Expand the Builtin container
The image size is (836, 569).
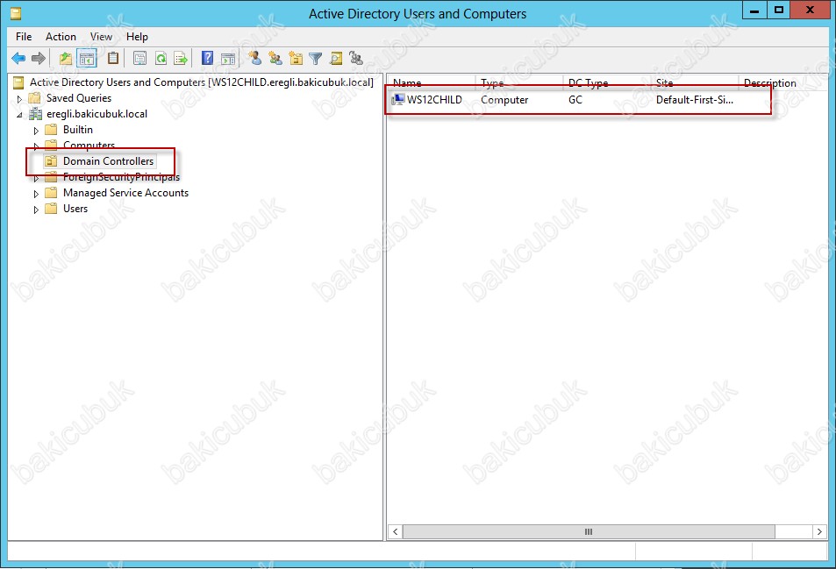[x=36, y=131]
